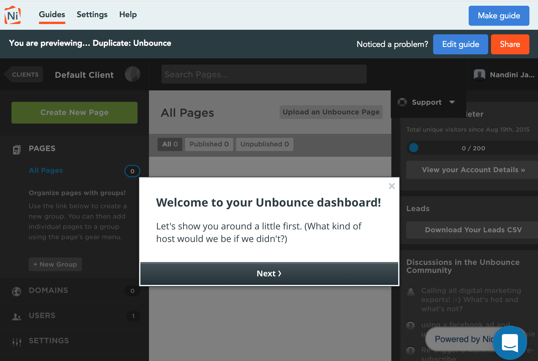
Task: Click the Pages section document icon
Action: (17, 149)
